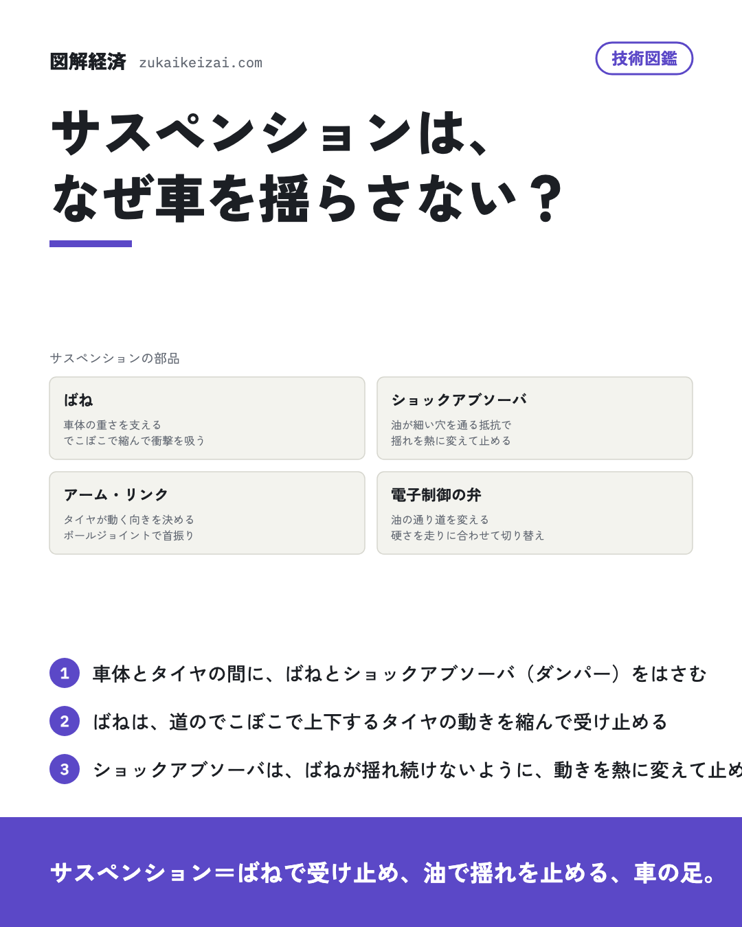Viewport: 742px width, 927px height.
Task: Open the zukaikeizai.com link
Action: (201, 62)
